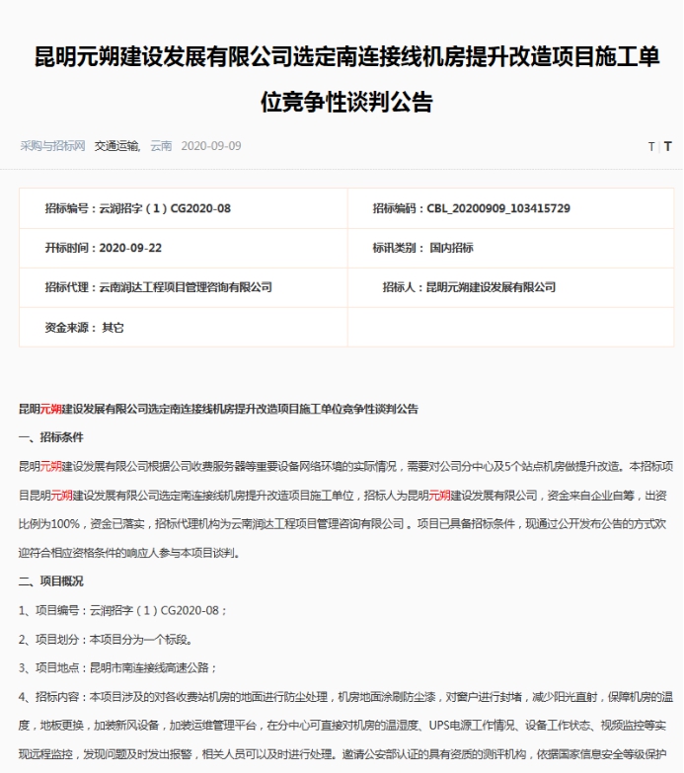Click the larger bold T font icon
Viewport: 684px width, 773px height.
coord(668,146)
